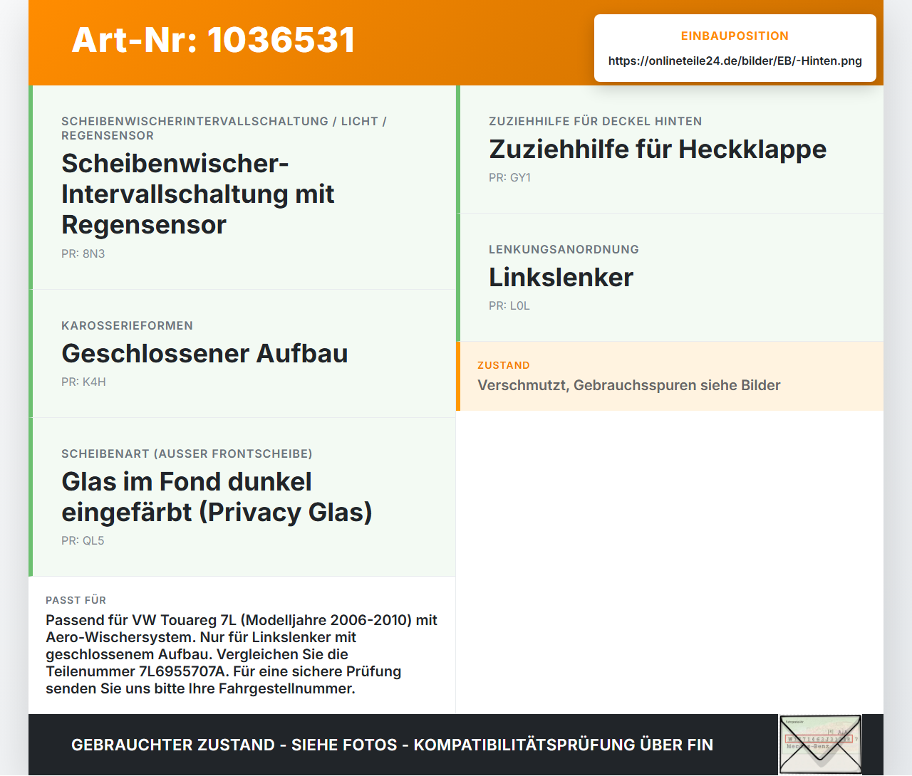Click the PR: L0L code
Viewport: 912px width, 776px height.
[509, 305]
